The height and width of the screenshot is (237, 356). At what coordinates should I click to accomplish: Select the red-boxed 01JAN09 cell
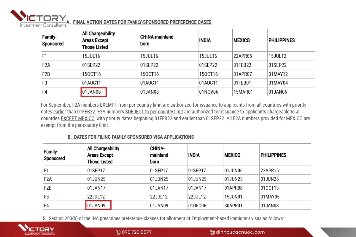point(98,205)
